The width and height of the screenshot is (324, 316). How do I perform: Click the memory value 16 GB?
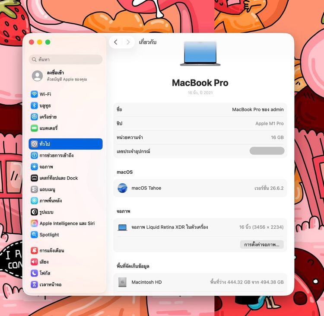click(x=277, y=137)
